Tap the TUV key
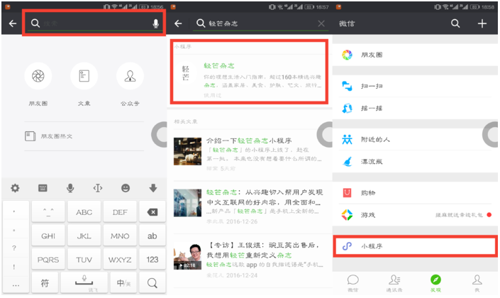 tap(84, 260)
